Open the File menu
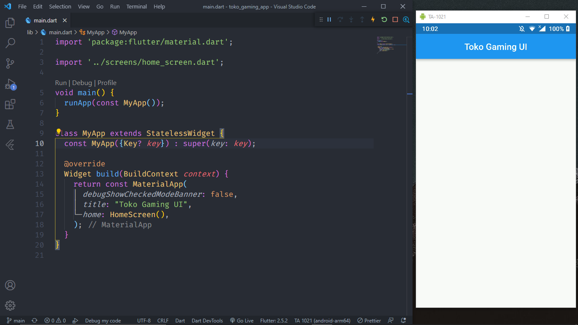 [22, 6]
